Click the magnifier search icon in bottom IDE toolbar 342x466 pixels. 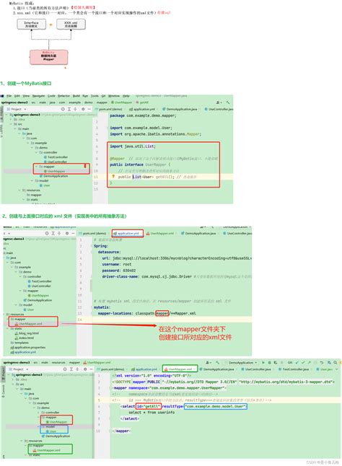336,363
